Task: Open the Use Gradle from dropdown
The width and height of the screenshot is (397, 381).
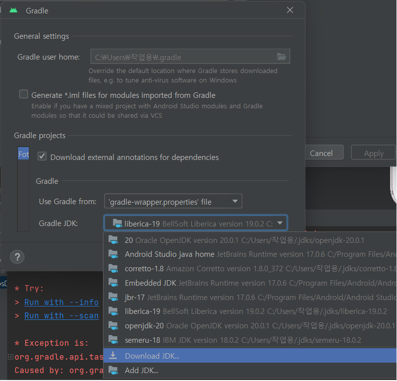Action: [173, 201]
